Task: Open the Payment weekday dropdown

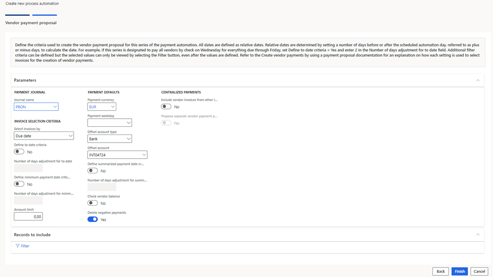Action: pos(128,123)
